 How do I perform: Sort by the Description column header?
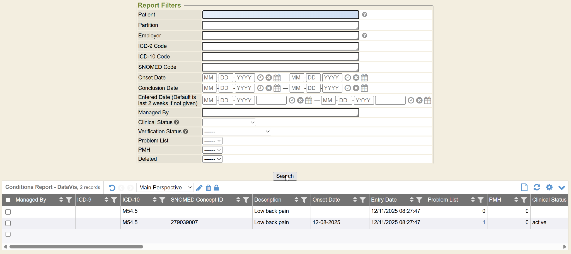pos(296,200)
